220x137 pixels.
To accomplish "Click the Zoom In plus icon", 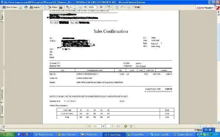I will 101,7.
